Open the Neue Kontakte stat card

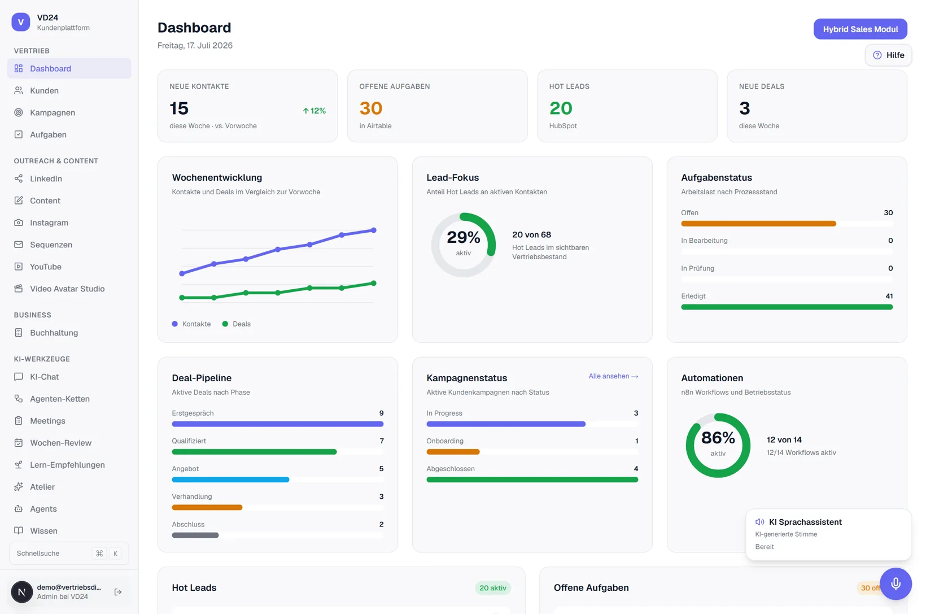tap(248, 106)
